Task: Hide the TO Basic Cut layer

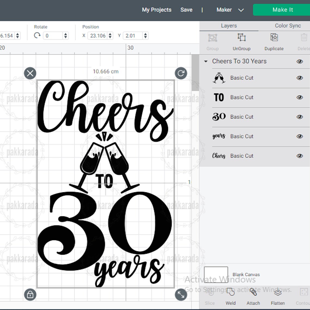Action: click(x=300, y=97)
